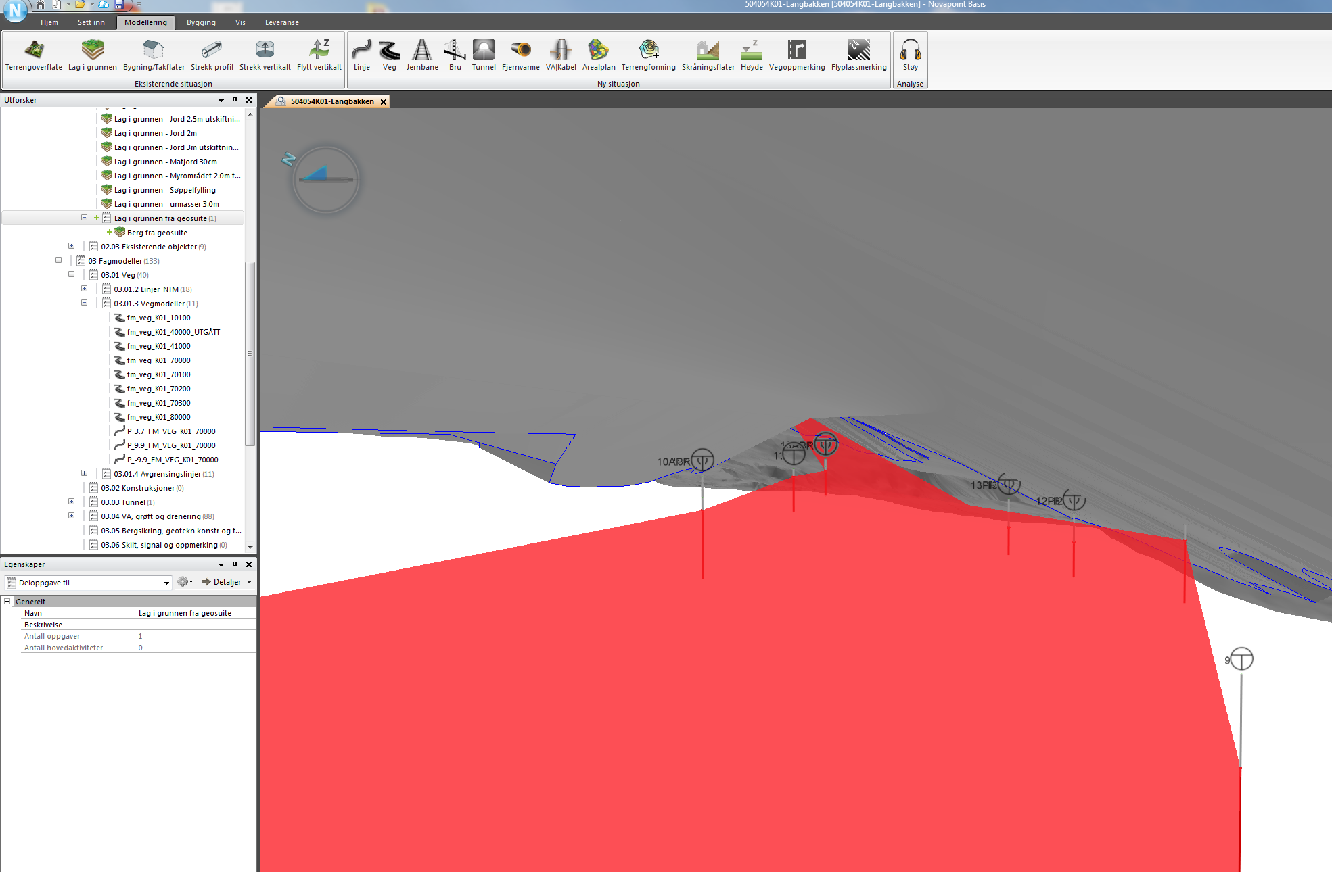The image size is (1332, 872).
Task: Collapse the Generelt properties group
Action: coord(7,601)
